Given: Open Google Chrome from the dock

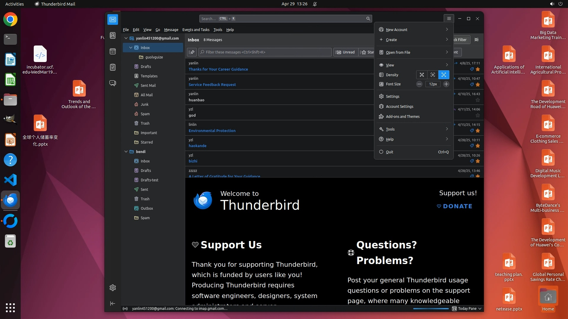Looking at the screenshot, I should tap(10, 19).
